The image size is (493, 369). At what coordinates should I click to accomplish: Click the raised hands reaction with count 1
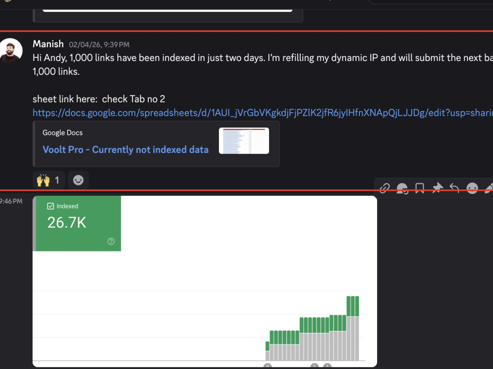pos(49,180)
